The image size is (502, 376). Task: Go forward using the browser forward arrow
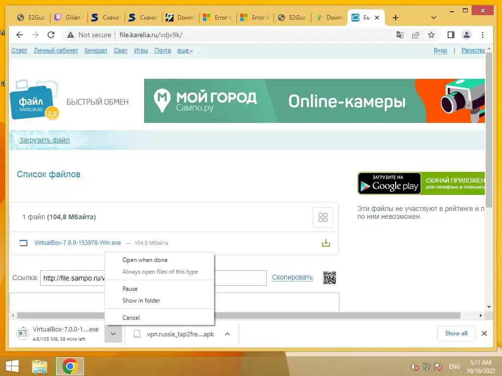[x=35, y=35]
